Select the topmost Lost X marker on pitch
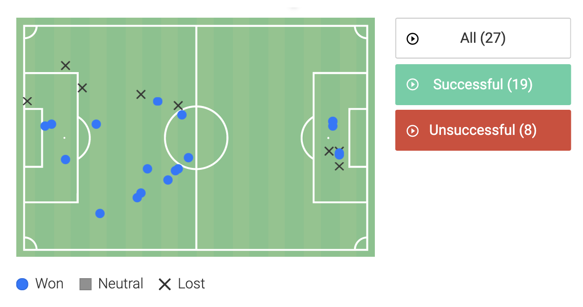This screenshot has width=583, height=307. tap(66, 66)
